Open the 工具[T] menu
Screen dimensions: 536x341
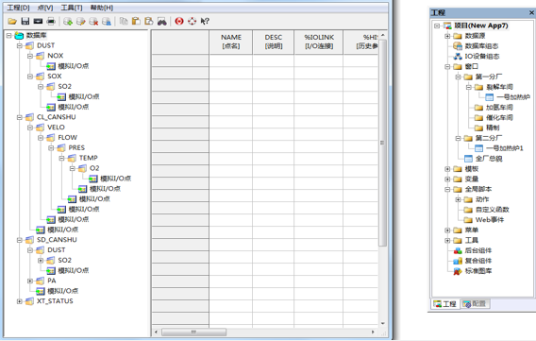(x=72, y=8)
